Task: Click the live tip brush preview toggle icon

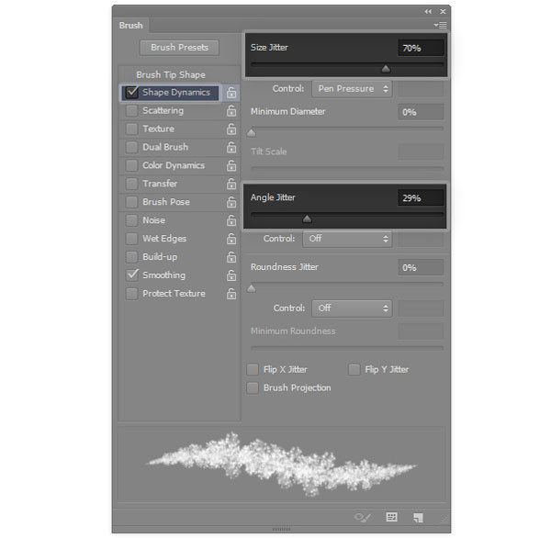Action: click(x=363, y=517)
